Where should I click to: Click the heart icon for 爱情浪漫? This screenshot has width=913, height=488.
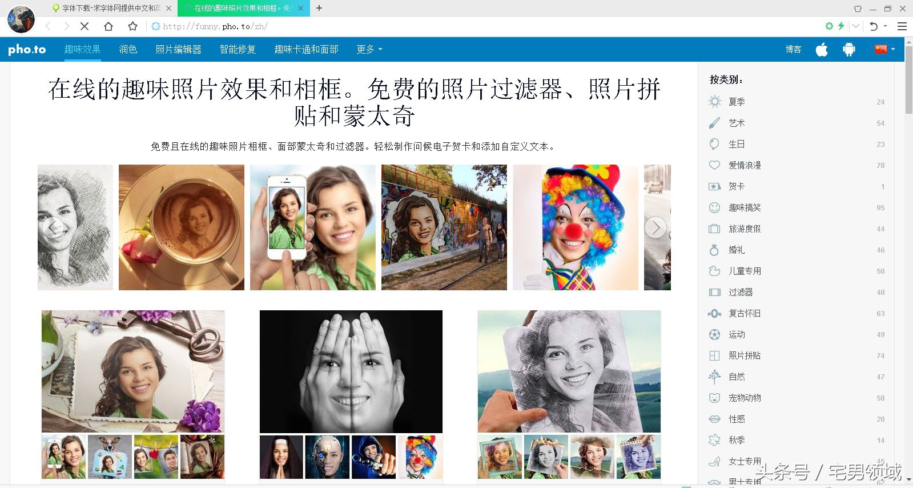pos(714,165)
